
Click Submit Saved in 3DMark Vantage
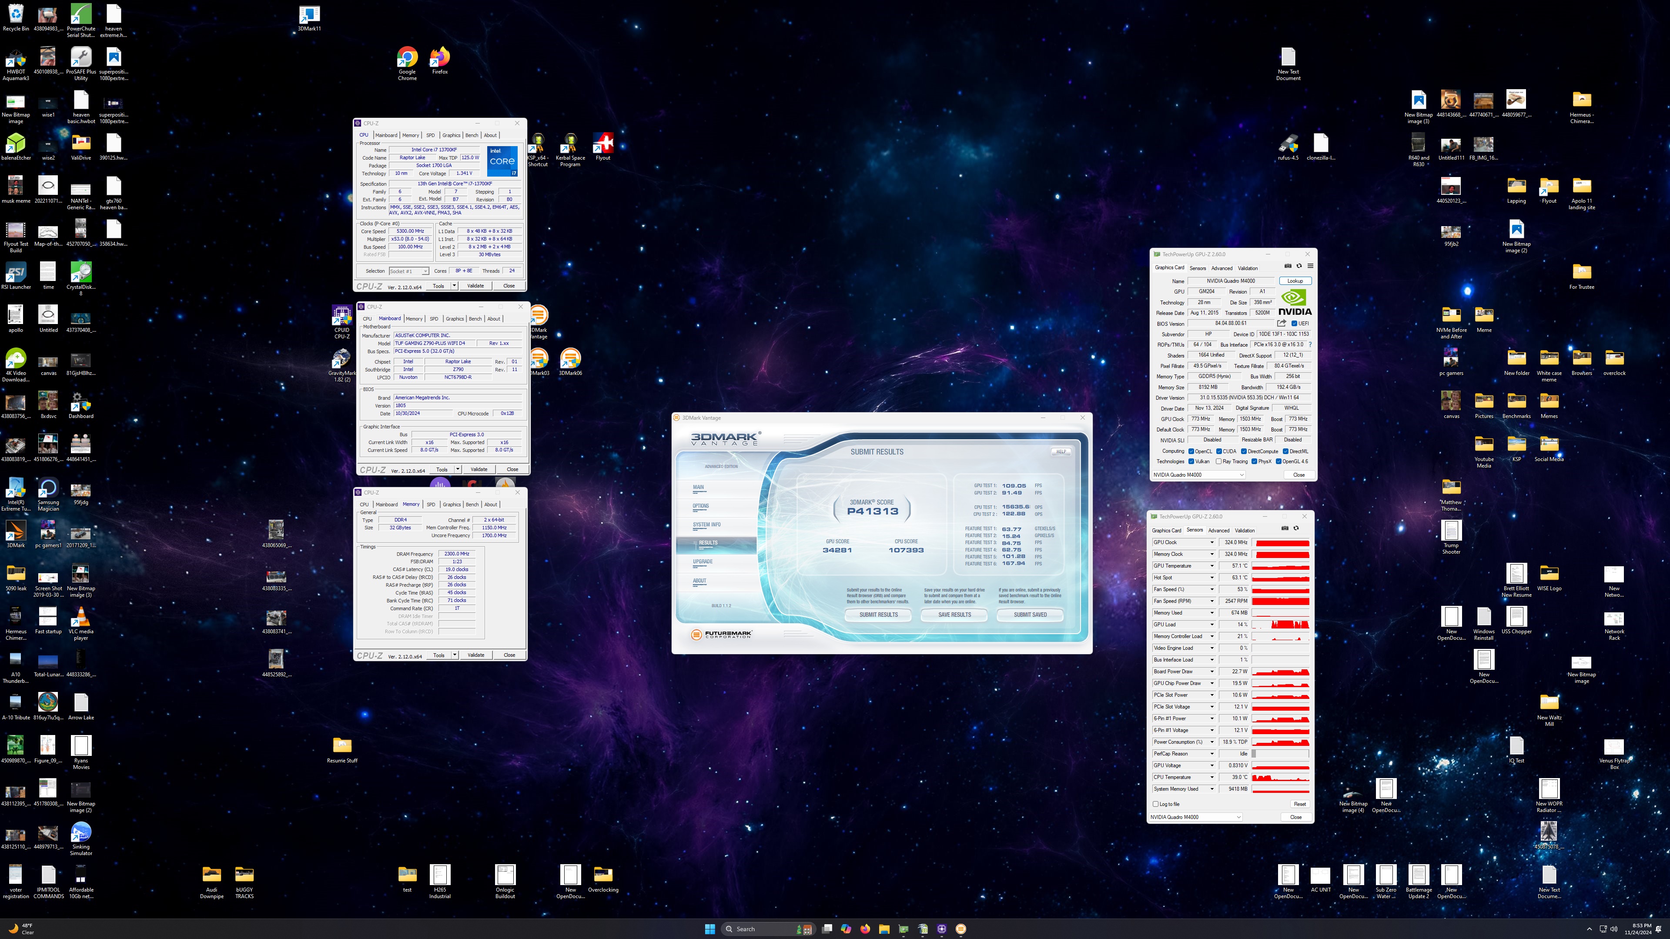pos(1030,615)
